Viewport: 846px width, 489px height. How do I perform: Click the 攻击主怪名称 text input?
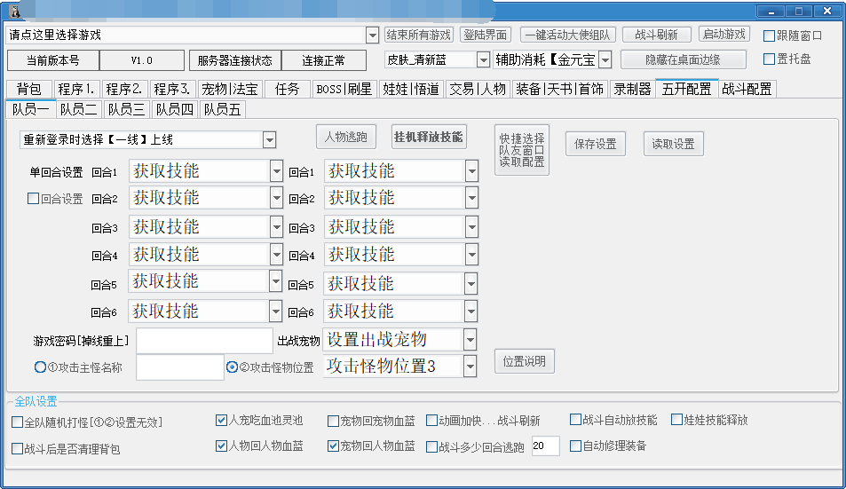coord(179,367)
